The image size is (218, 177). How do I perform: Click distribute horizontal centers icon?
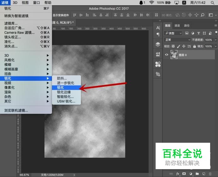(x=141, y=15)
